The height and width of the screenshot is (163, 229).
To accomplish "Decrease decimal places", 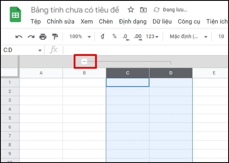I will 125,37.
